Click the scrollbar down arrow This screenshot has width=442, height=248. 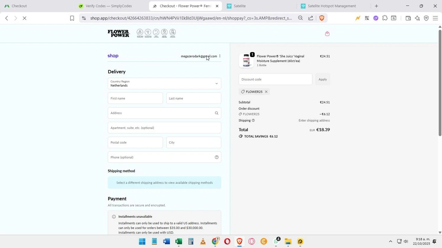[440, 232]
